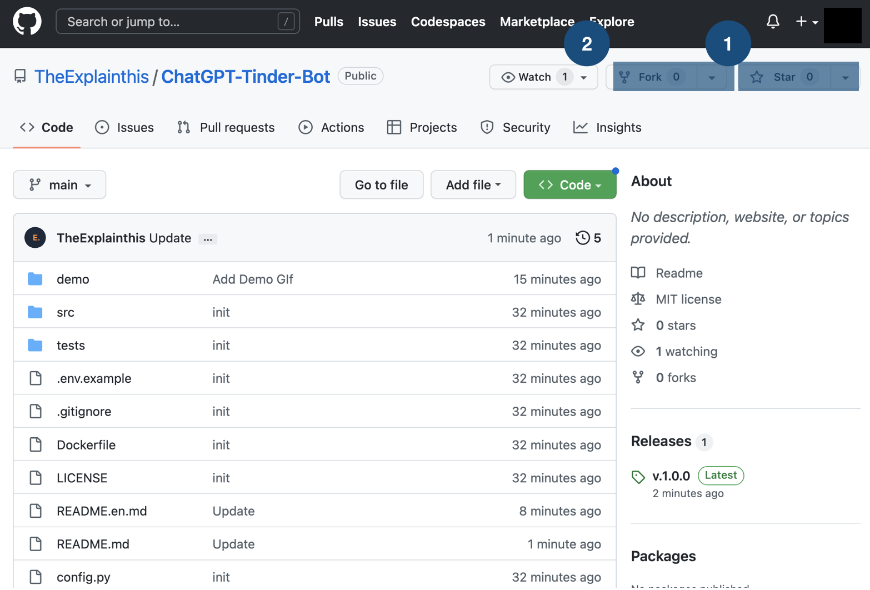The image size is (870, 590).
Task: Click the Go to file button
Action: (381, 184)
